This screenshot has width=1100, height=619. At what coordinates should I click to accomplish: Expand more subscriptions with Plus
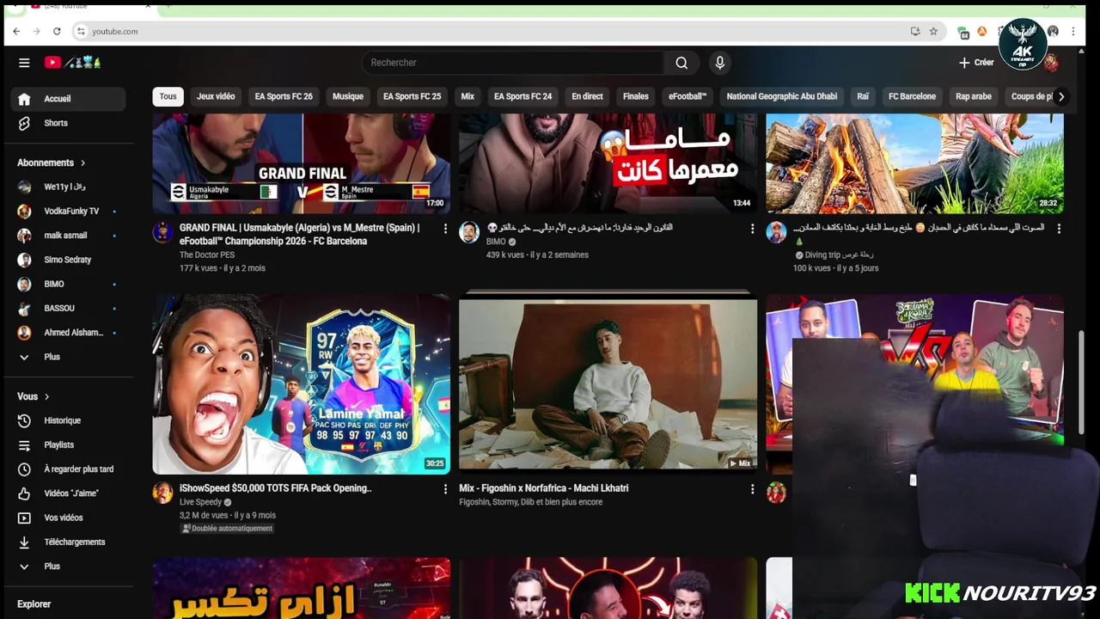click(68, 357)
